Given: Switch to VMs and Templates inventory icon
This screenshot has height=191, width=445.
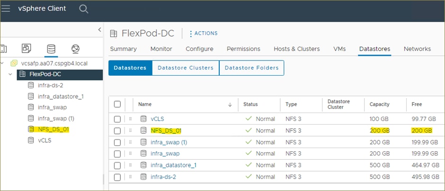Looking at the screenshot, I should tap(27, 49).
